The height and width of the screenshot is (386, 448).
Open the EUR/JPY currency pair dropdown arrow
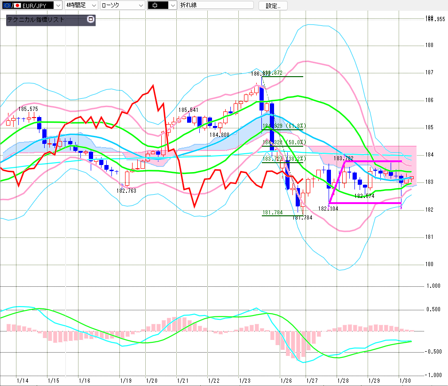coord(58,5)
